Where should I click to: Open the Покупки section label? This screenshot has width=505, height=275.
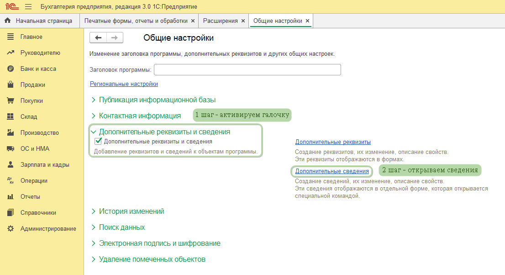tap(32, 100)
